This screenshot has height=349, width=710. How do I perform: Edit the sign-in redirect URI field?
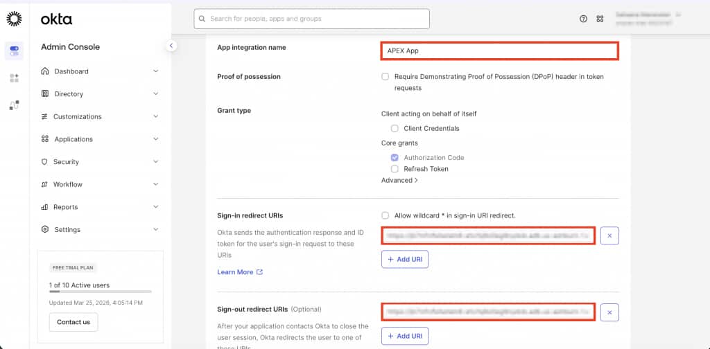click(x=488, y=235)
